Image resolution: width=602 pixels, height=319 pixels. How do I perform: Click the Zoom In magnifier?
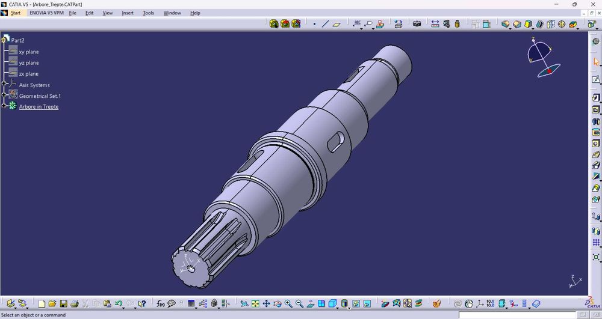click(288, 304)
